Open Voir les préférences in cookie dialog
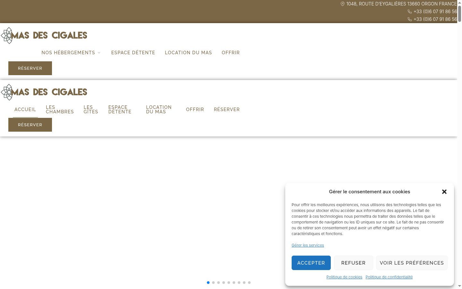Viewport: 462px width, 289px height. (x=412, y=263)
